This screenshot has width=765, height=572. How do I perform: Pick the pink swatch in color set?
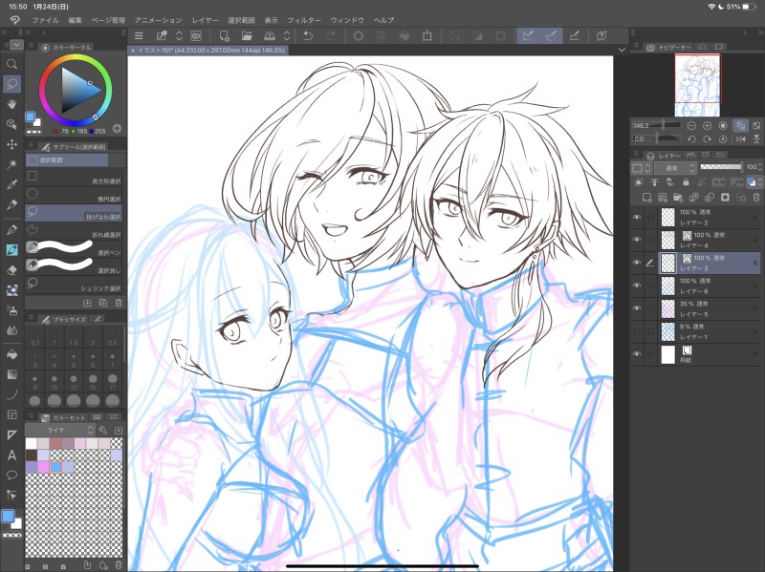click(43, 467)
